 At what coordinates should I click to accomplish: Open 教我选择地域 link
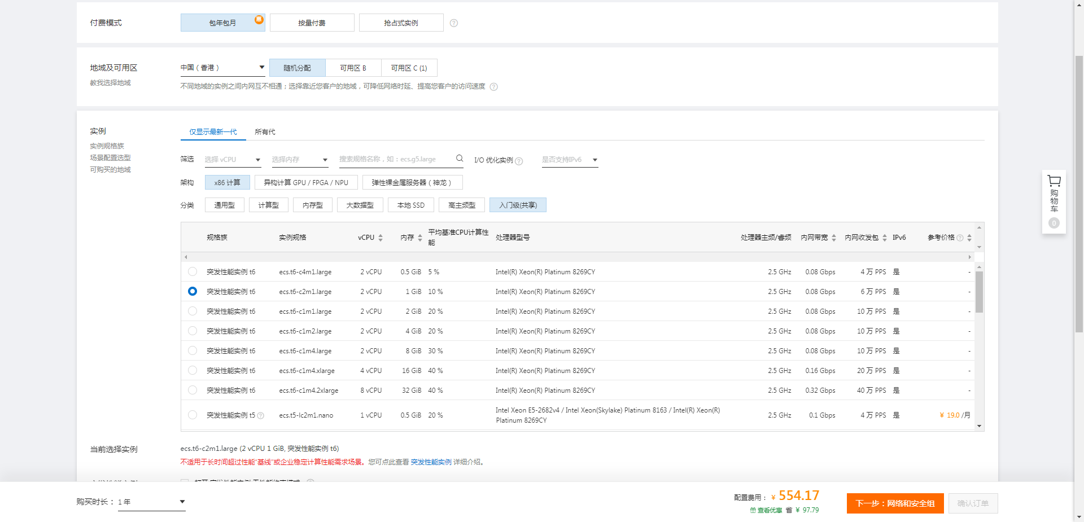tap(110, 83)
